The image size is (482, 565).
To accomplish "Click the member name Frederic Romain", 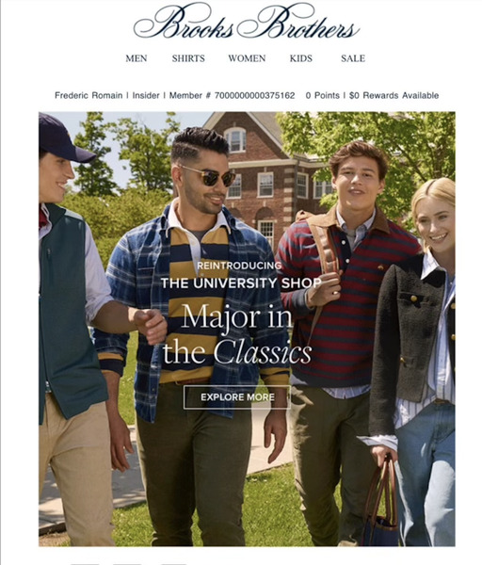I will coord(88,95).
